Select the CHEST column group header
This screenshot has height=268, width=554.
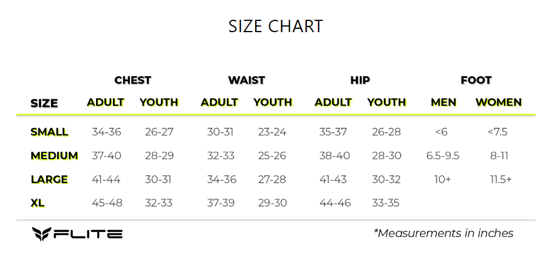click(x=133, y=80)
